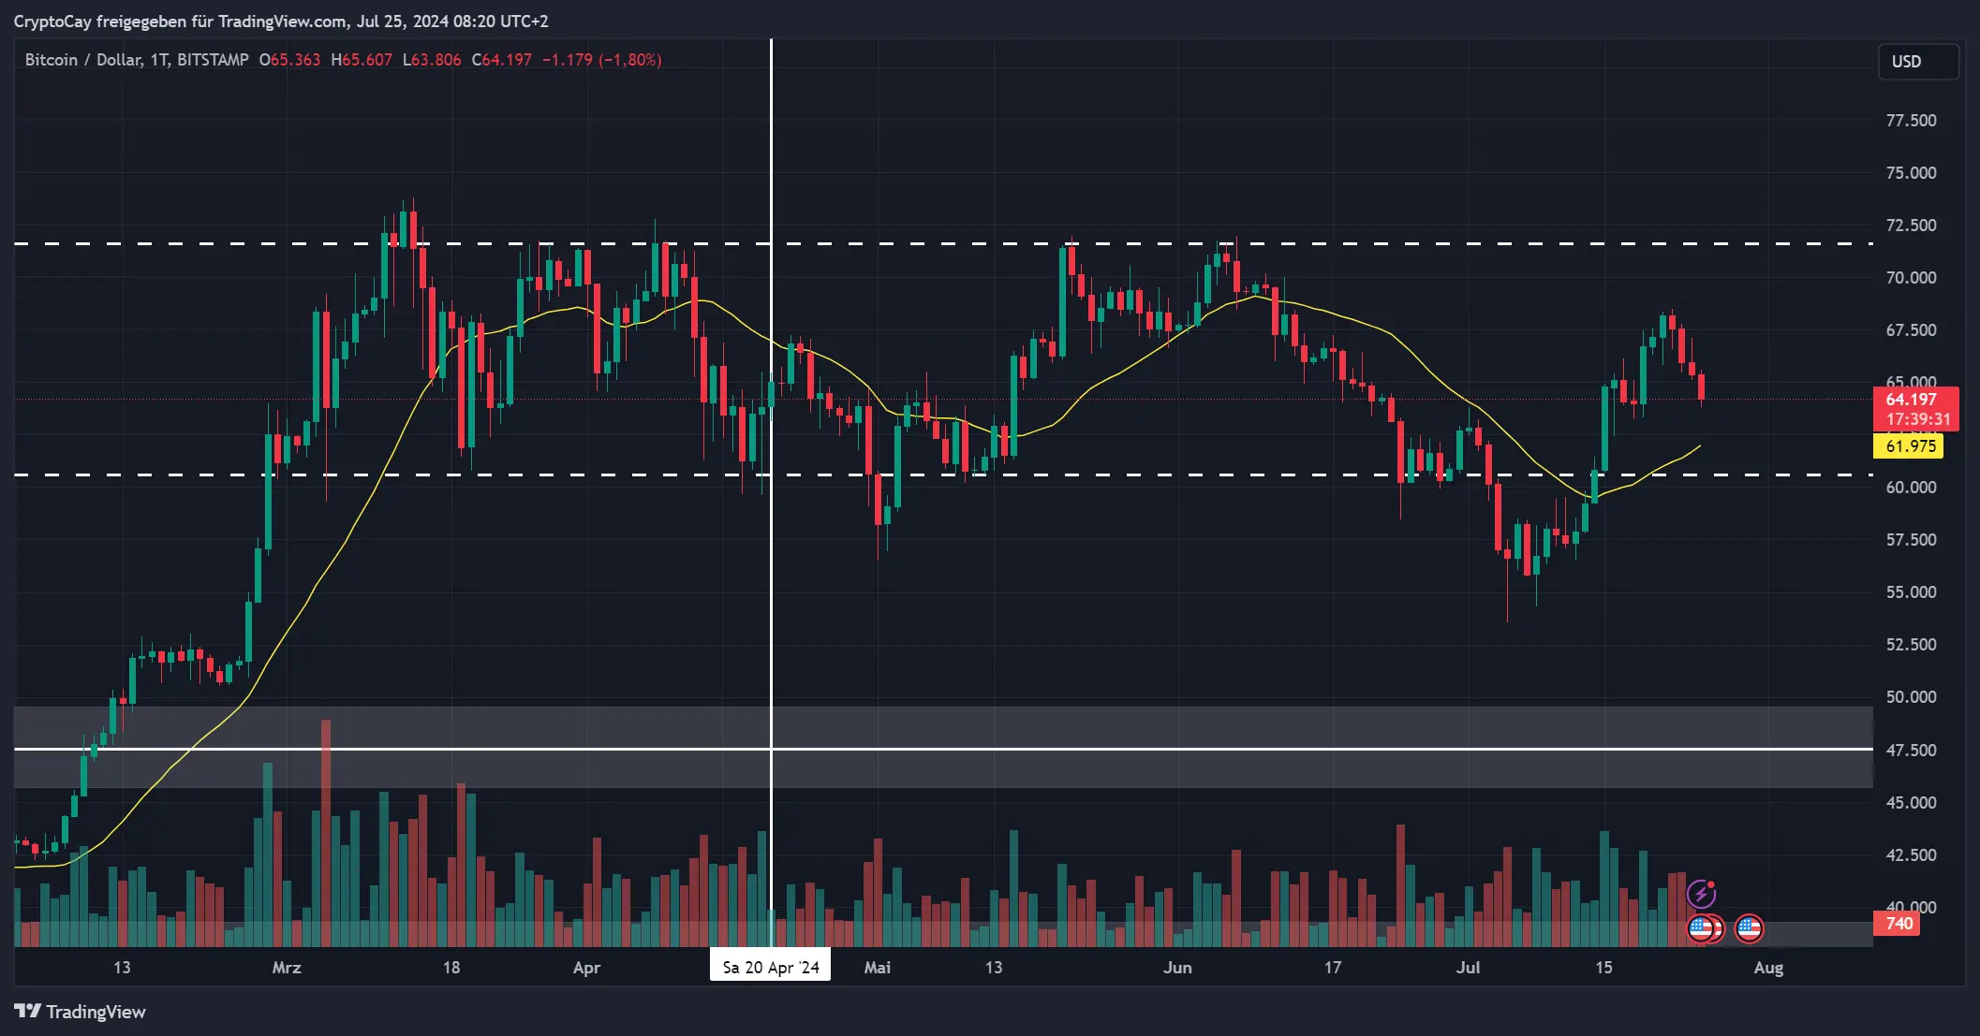This screenshot has width=1980, height=1036.
Task: Click the 'Apr' label on the time axis
Action: tap(586, 968)
